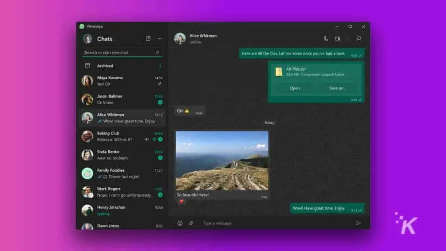Open the Mark Rogers chat
The width and height of the screenshot is (446, 251).
pos(122,192)
